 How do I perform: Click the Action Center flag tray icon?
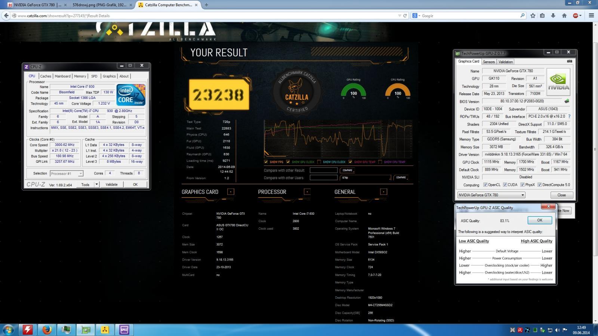pos(565,330)
